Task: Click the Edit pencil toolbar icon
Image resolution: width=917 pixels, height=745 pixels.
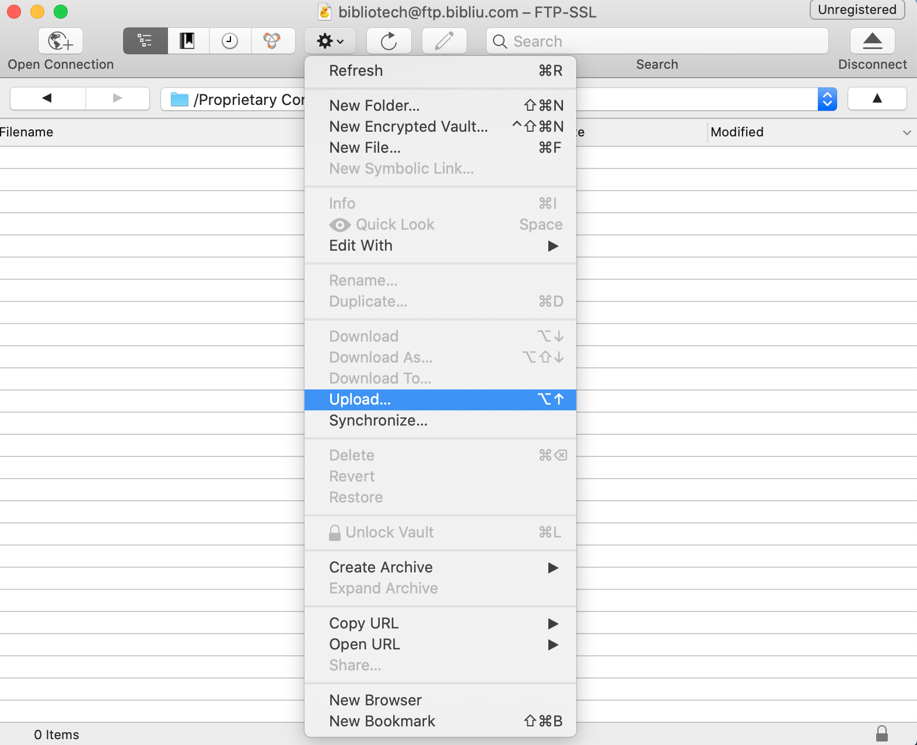Action: pyautogui.click(x=444, y=41)
